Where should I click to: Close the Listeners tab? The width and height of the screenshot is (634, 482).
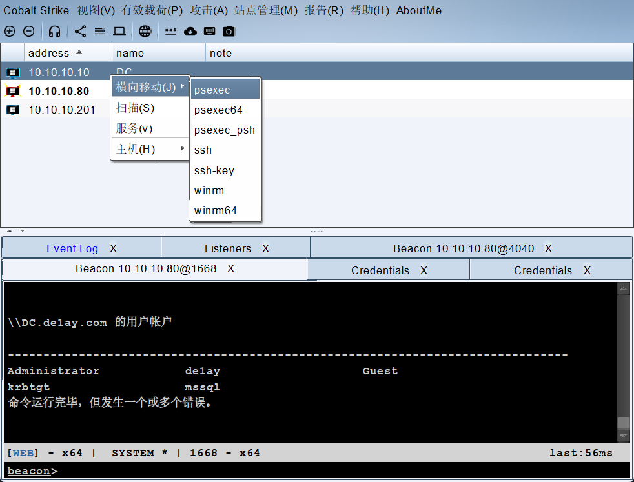pyautogui.click(x=265, y=248)
